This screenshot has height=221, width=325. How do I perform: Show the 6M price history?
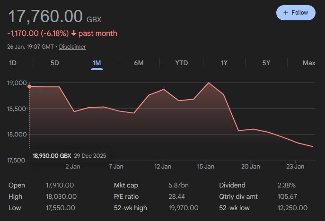pos(139,63)
